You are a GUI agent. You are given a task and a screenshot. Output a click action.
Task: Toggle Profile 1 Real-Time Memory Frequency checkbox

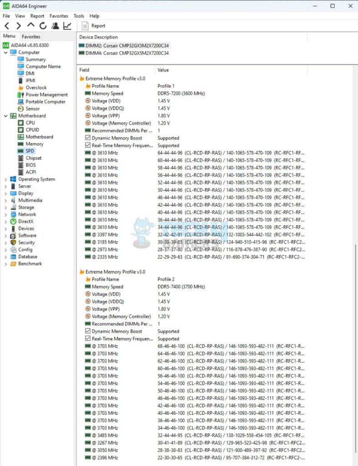tap(88, 145)
